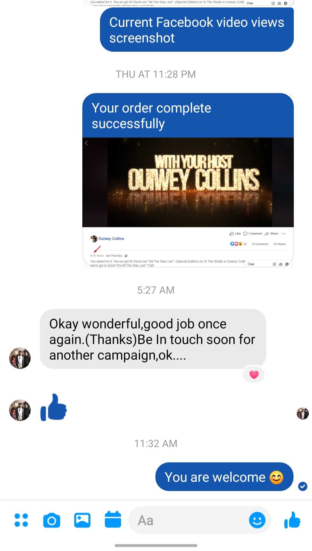Select 'You are welcome' message bubble
The height and width of the screenshot is (551, 312).
coord(224,477)
